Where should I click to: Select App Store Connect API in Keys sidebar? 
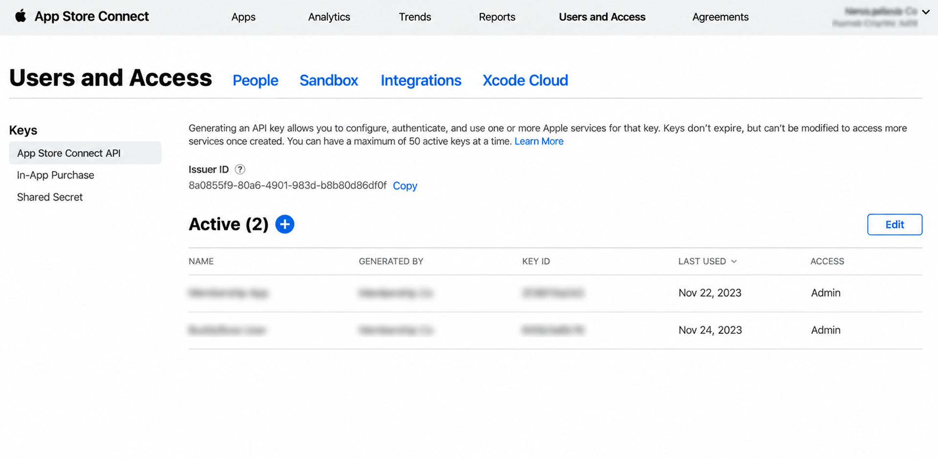pyautogui.click(x=85, y=153)
